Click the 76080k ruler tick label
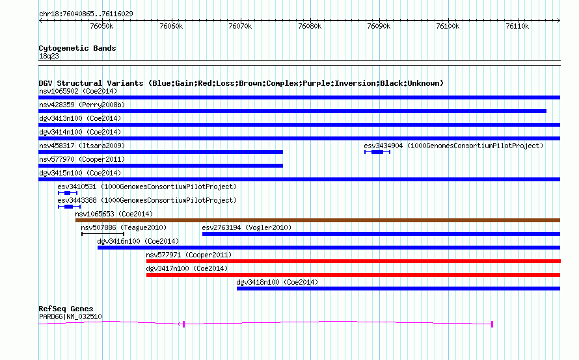 (x=310, y=26)
